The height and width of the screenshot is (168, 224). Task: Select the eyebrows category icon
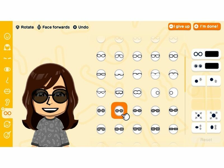[x=7, y=58]
